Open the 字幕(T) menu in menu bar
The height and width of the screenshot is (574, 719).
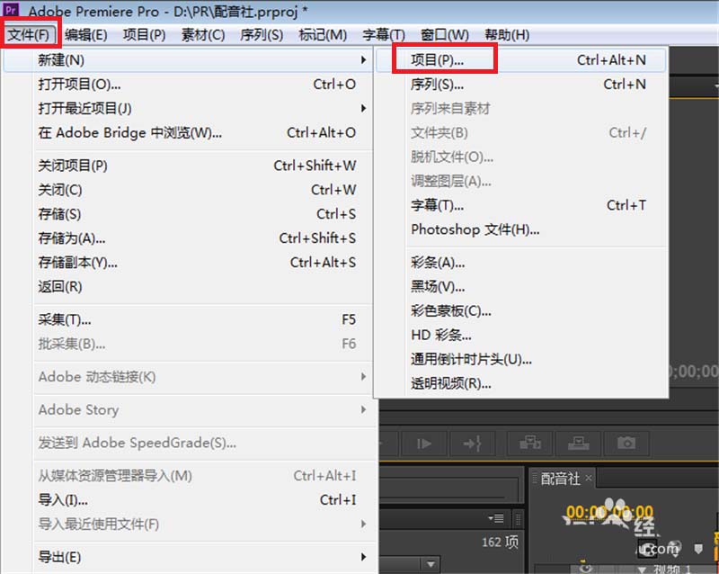pyautogui.click(x=384, y=35)
